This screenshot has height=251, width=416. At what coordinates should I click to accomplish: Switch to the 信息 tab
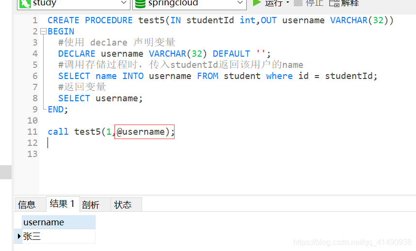[x=30, y=204]
